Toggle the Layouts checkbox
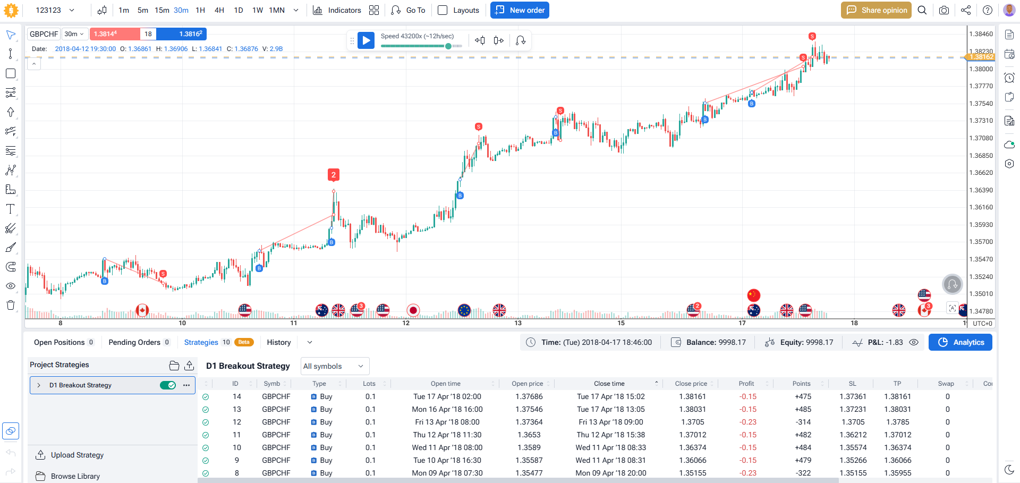This screenshot has width=1020, height=483. (x=443, y=10)
